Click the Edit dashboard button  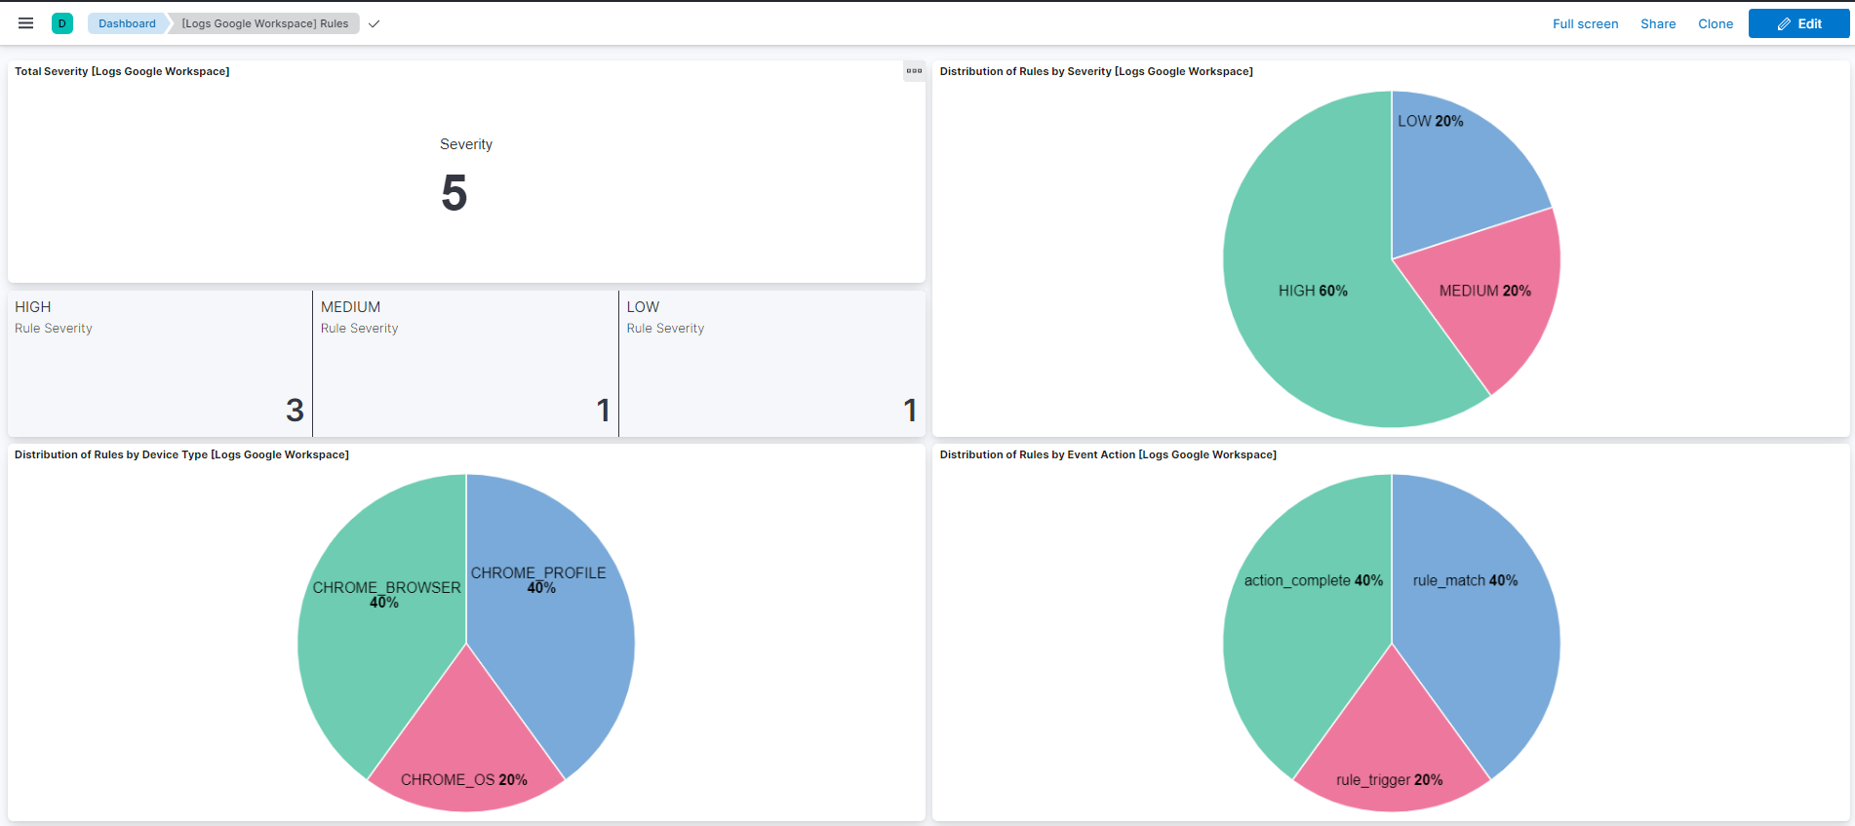[x=1798, y=23]
